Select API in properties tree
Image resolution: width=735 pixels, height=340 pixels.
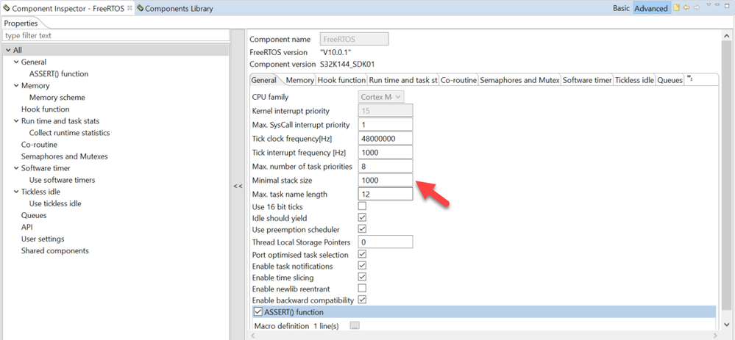26,228
